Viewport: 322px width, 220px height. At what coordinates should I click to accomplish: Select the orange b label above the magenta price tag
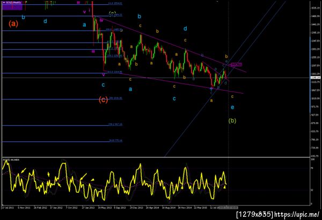tap(226, 56)
